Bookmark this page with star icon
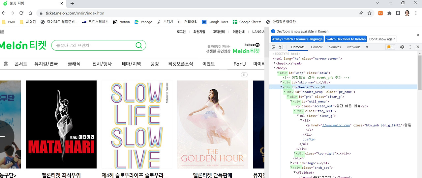 pyautogui.click(x=370, y=13)
